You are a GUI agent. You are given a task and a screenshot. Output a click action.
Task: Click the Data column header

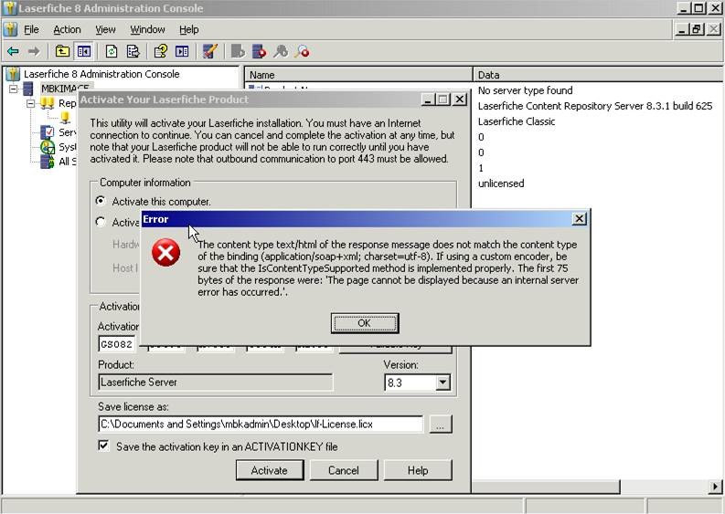[x=598, y=75]
